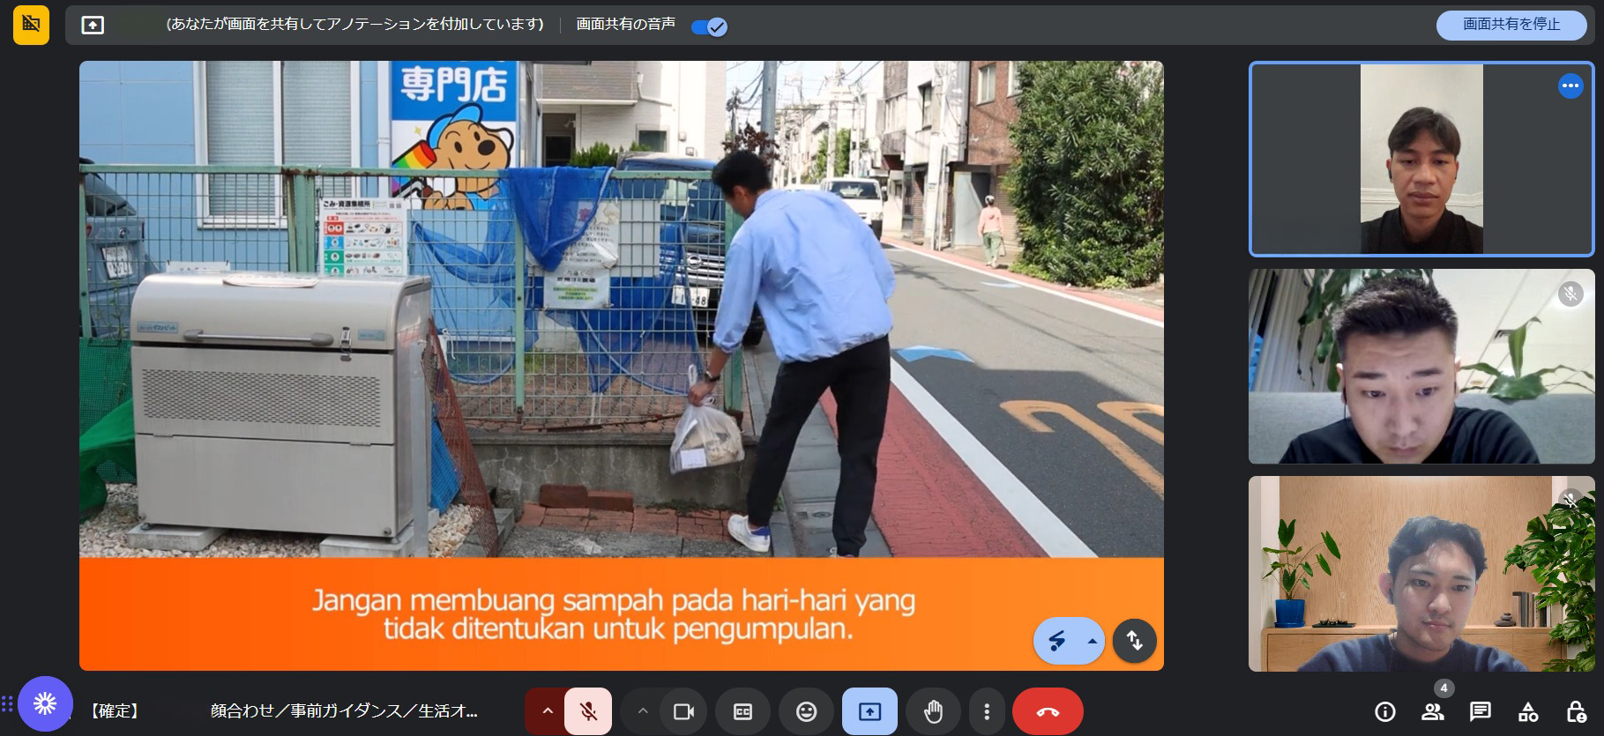
Task: Raise your hand in the meeting
Action: coord(933,711)
